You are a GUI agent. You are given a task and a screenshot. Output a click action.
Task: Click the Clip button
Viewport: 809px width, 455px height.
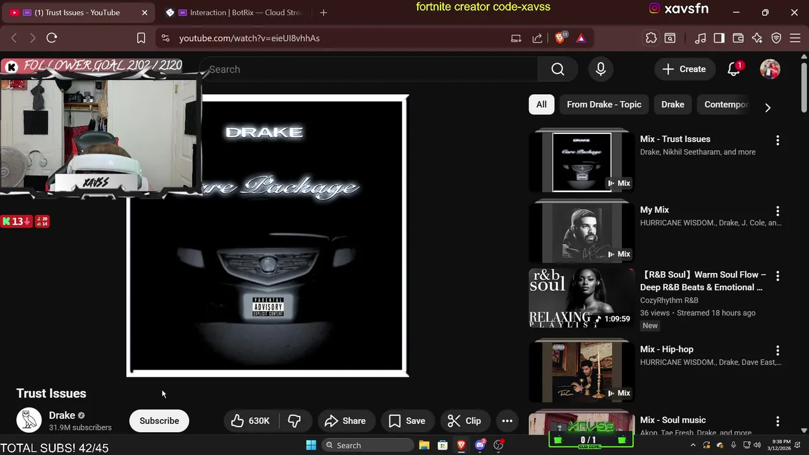click(x=465, y=421)
